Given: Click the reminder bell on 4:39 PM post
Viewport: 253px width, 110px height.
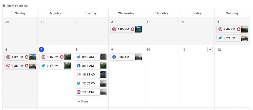Looking at the screenshot, I should pyautogui.click(x=27, y=57).
